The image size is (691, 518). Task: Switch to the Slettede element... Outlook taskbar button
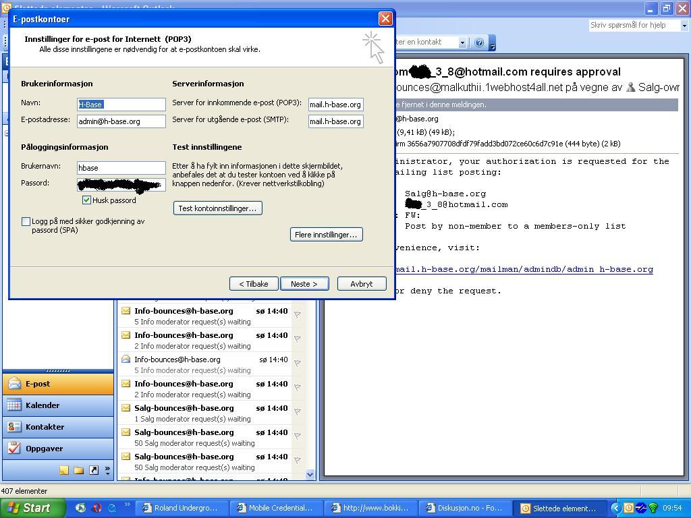[560, 508]
